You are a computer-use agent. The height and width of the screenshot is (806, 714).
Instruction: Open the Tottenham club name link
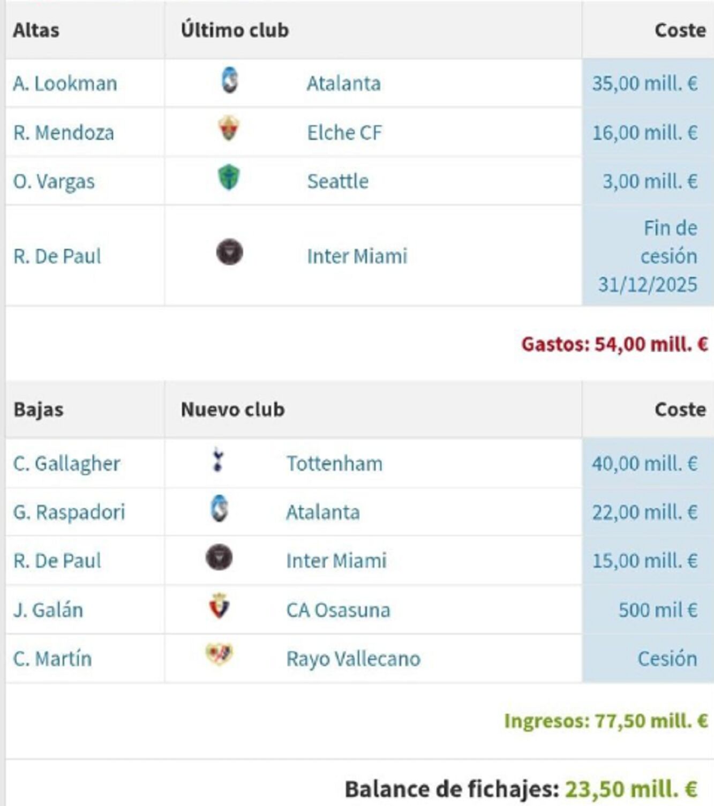(x=334, y=464)
